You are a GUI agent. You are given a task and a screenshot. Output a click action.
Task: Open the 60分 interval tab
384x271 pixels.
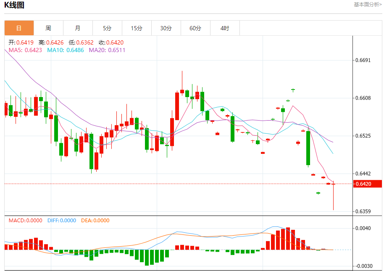[195, 28]
